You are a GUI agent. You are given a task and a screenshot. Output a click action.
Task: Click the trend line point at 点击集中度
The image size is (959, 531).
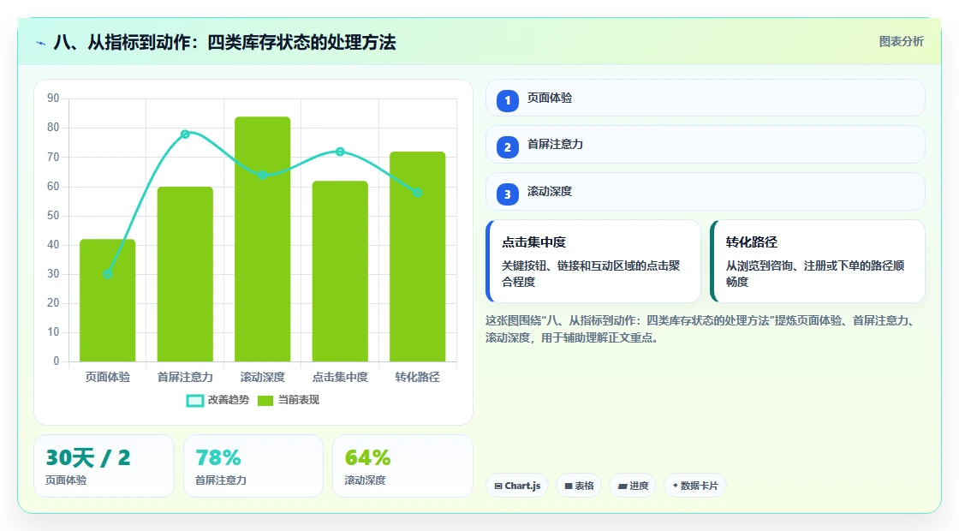(340, 152)
